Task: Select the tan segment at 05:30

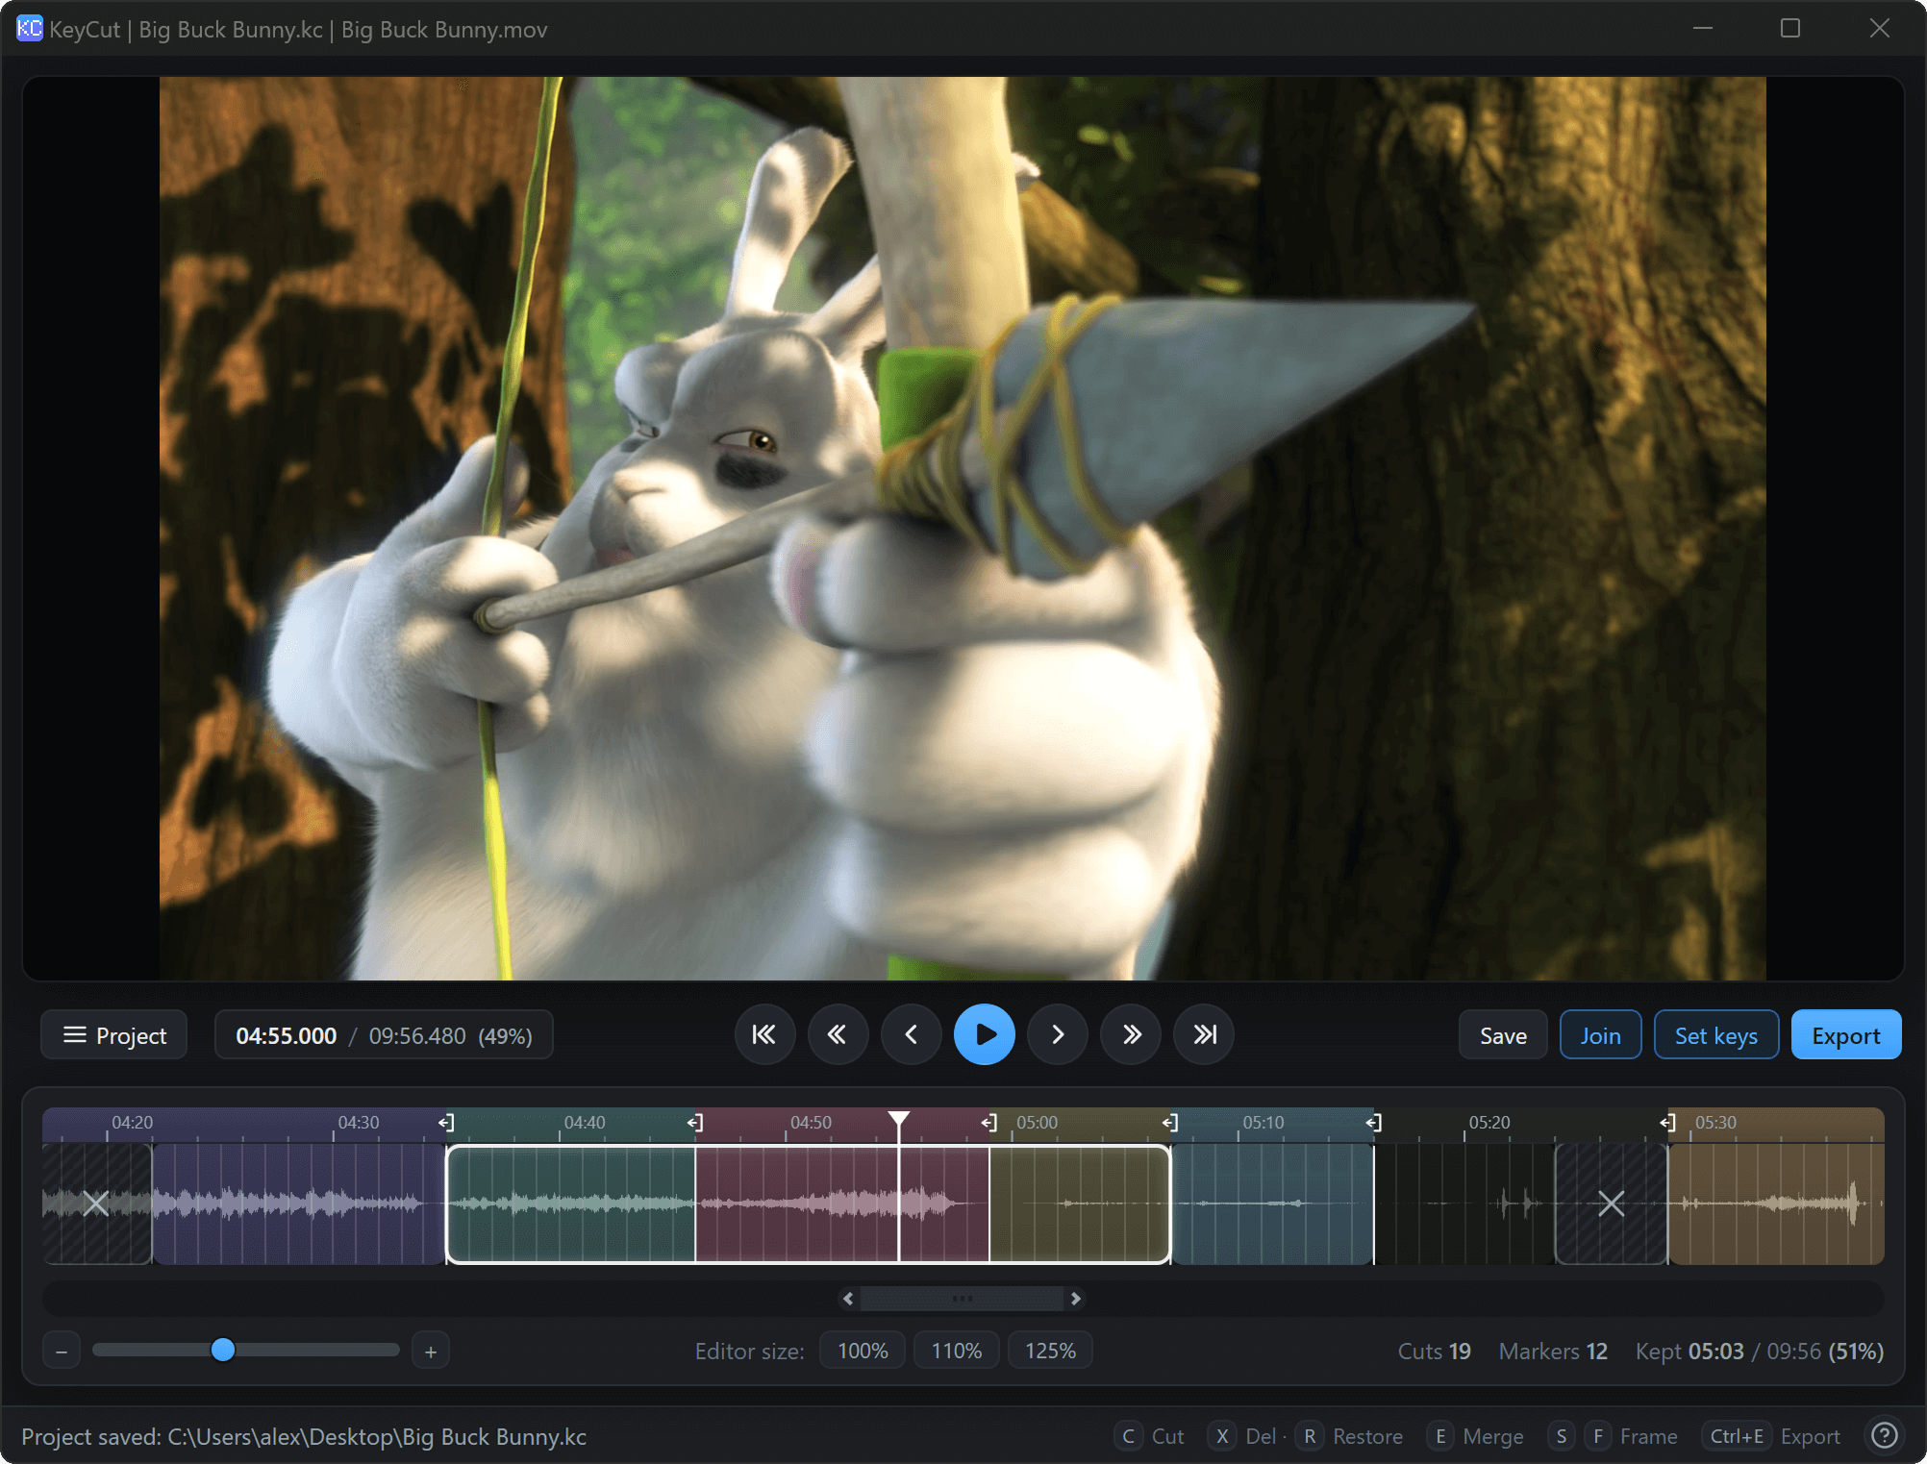Action: click(x=1776, y=1203)
